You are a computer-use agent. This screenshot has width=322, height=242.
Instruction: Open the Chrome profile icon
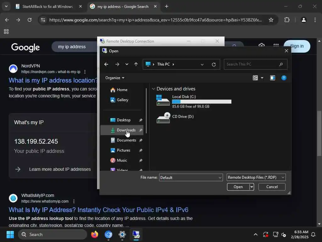click(304, 20)
